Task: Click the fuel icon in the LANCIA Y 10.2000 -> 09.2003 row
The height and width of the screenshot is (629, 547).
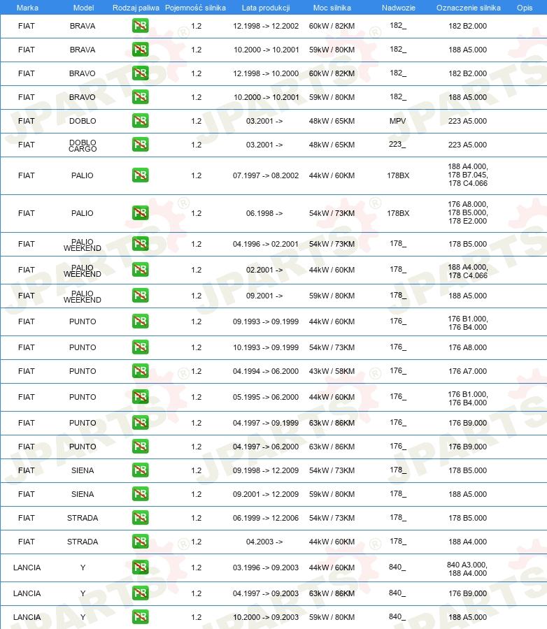Action: tap(140, 617)
